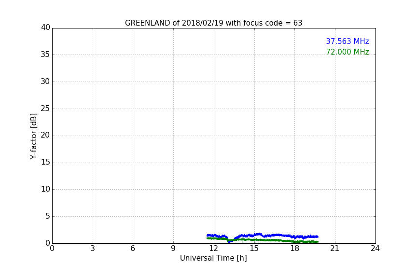417x278 pixels.
Task: Click the Y-factor [dB] axis label
Action: coord(33,136)
